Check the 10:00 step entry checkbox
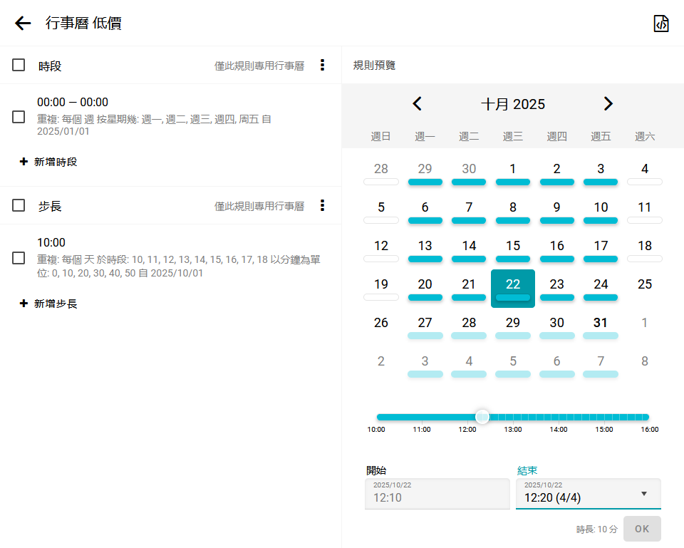This screenshot has width=684, height=548. [x=19, y=258]
